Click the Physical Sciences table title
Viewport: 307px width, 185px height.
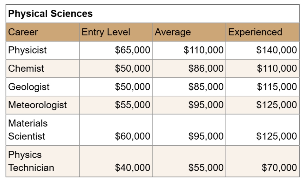50,14
